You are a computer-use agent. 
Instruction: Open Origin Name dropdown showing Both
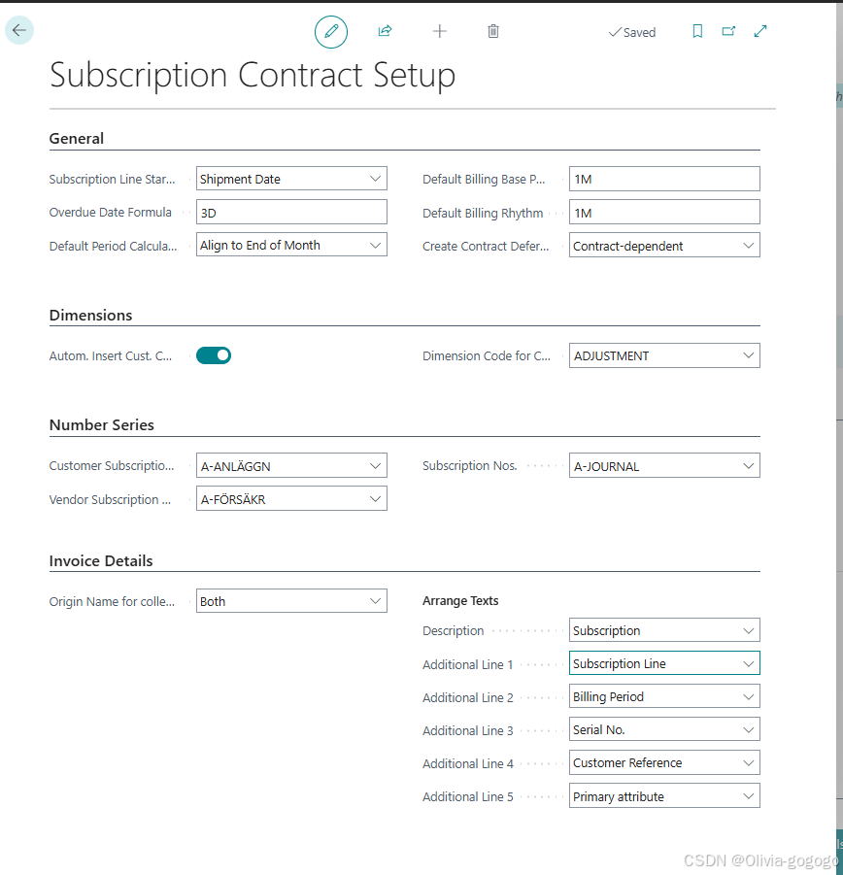[375, 600]
